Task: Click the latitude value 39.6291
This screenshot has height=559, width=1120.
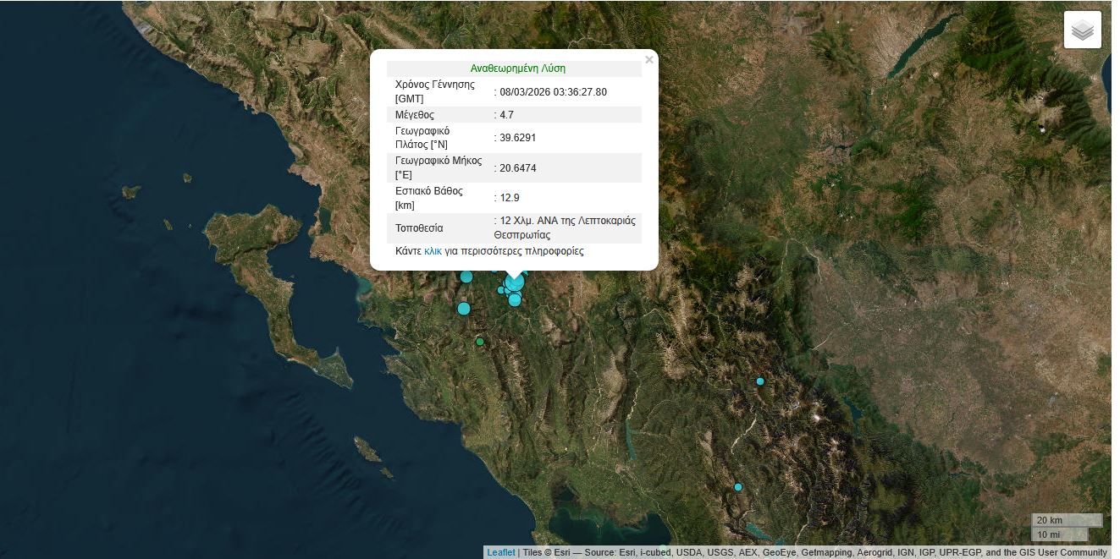Action: [x=517, y=138]
